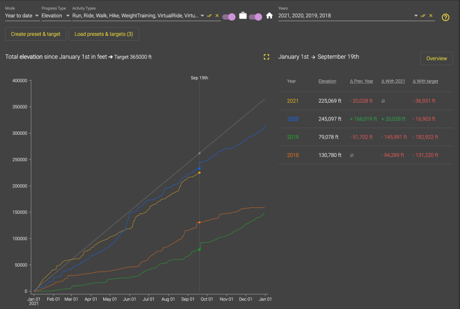Image resolution: width=460 pixels, height=309 pixels.
Task: Click the home indoor icon
Action: click(269, 16)
